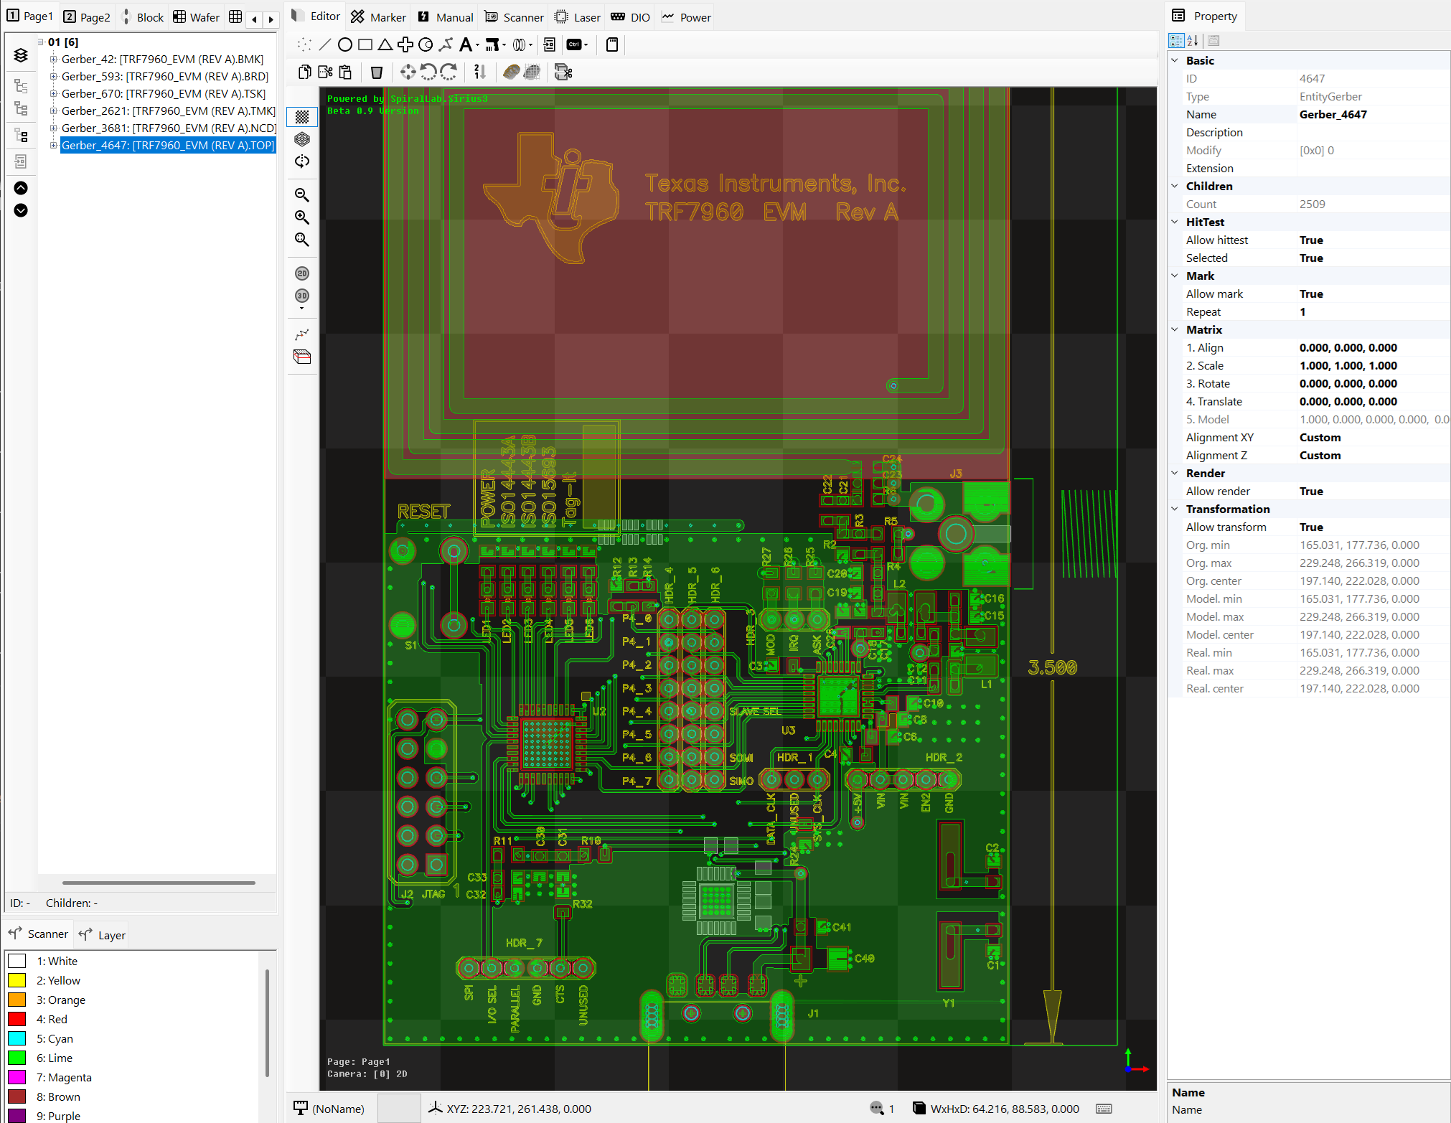Click the trash delete icon
The width and height of the screenshot is (1451, 1123).
click(376, 72)
